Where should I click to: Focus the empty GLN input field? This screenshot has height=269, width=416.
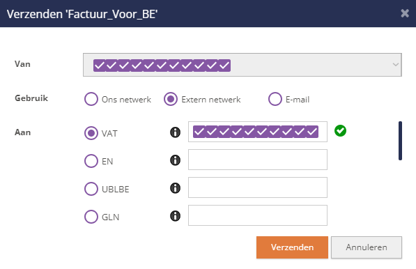tap(258, 215)
